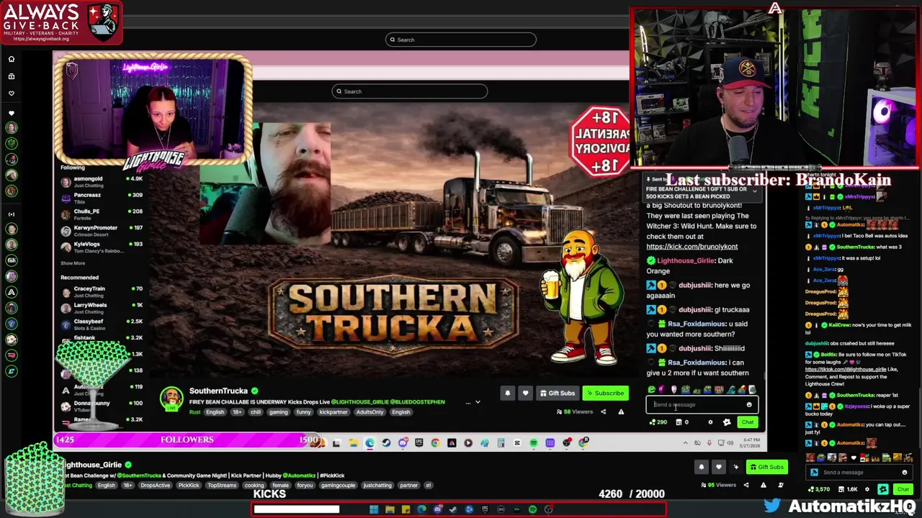The height and width of the screenshot is (518, 922).
Task: Open Spotify from the inner taskbar
Action: [x=533, y=442]
